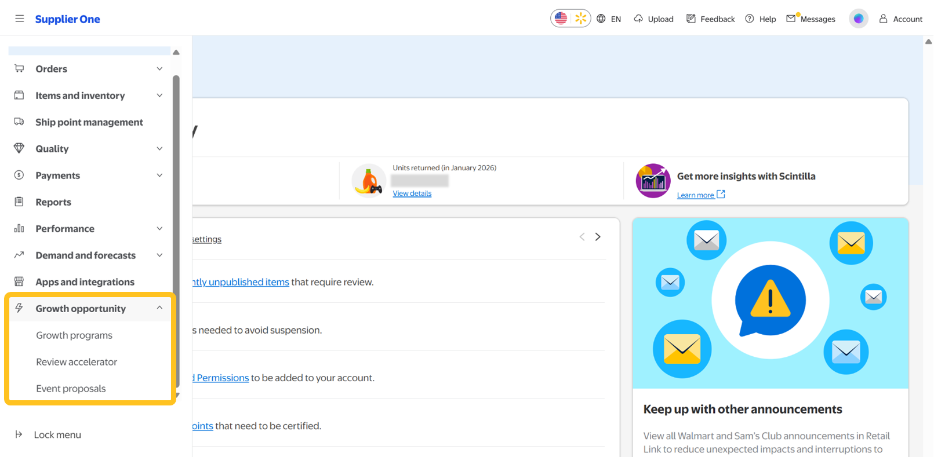Image resolution: width=934 pixels, height=457 pixels.
Task: Open Items and inventory menu item
Action: pyautogui.click(x=80, y=96)
